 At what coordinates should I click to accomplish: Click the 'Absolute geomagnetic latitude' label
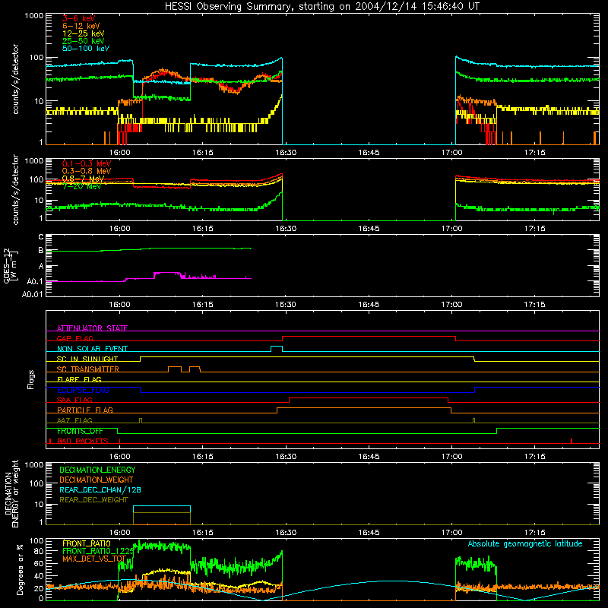pyautogui.click(x=525, y=543)
